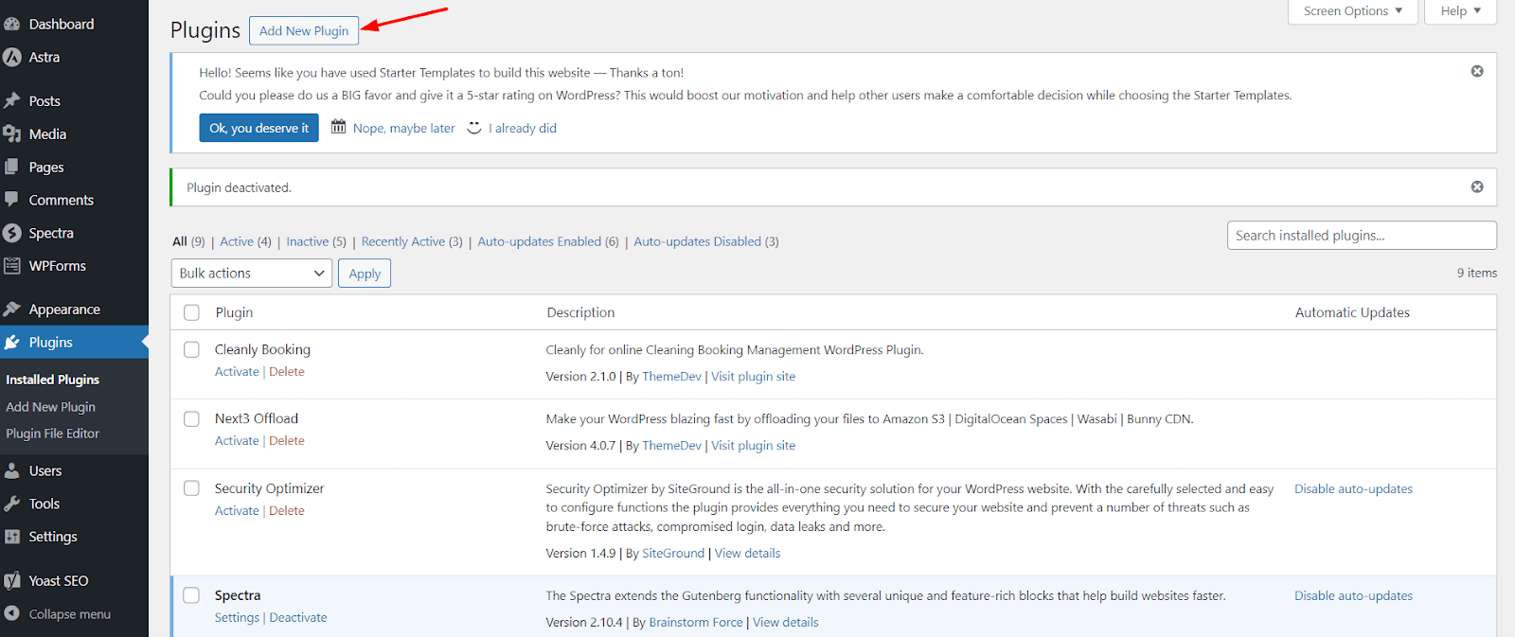Open Spectra plugin Settings link
Screen dimensions: 1515x637
[x=237, y=618]
